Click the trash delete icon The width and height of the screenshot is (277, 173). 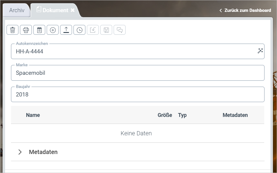12,30
